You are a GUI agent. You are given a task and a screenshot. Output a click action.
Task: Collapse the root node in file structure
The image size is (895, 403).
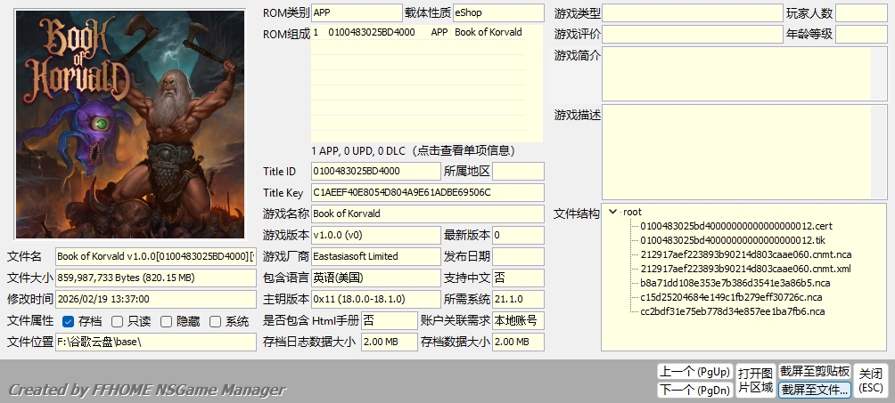pyautogui.click(x=612, y=212)
